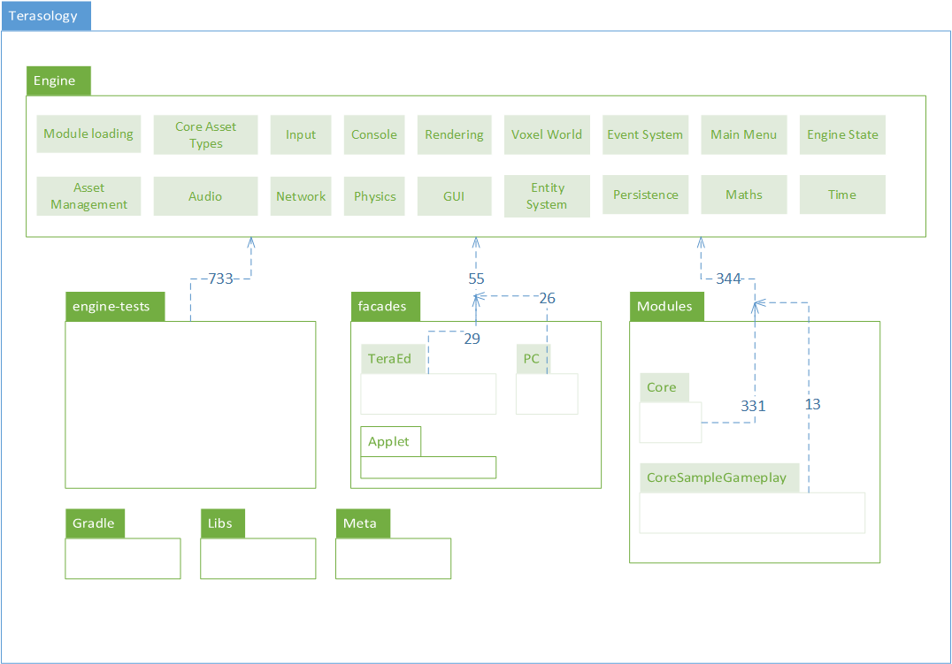Viewport: 952px width, 664px height.
Task: Click the Engine State box
Action: 842,134
